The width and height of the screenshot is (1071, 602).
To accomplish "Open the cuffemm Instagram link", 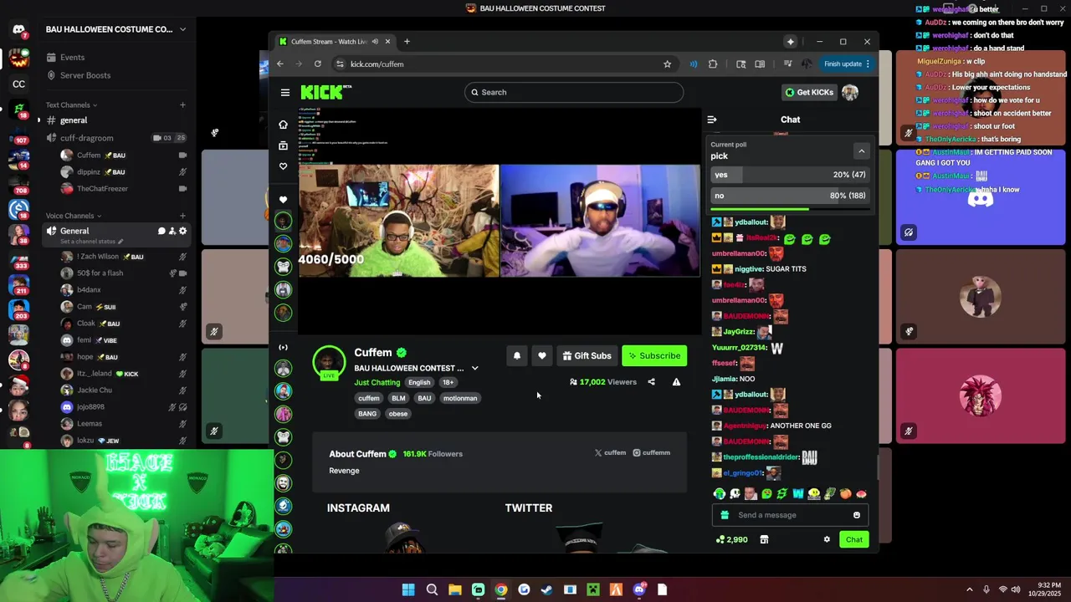I will (x=651, y=453).
